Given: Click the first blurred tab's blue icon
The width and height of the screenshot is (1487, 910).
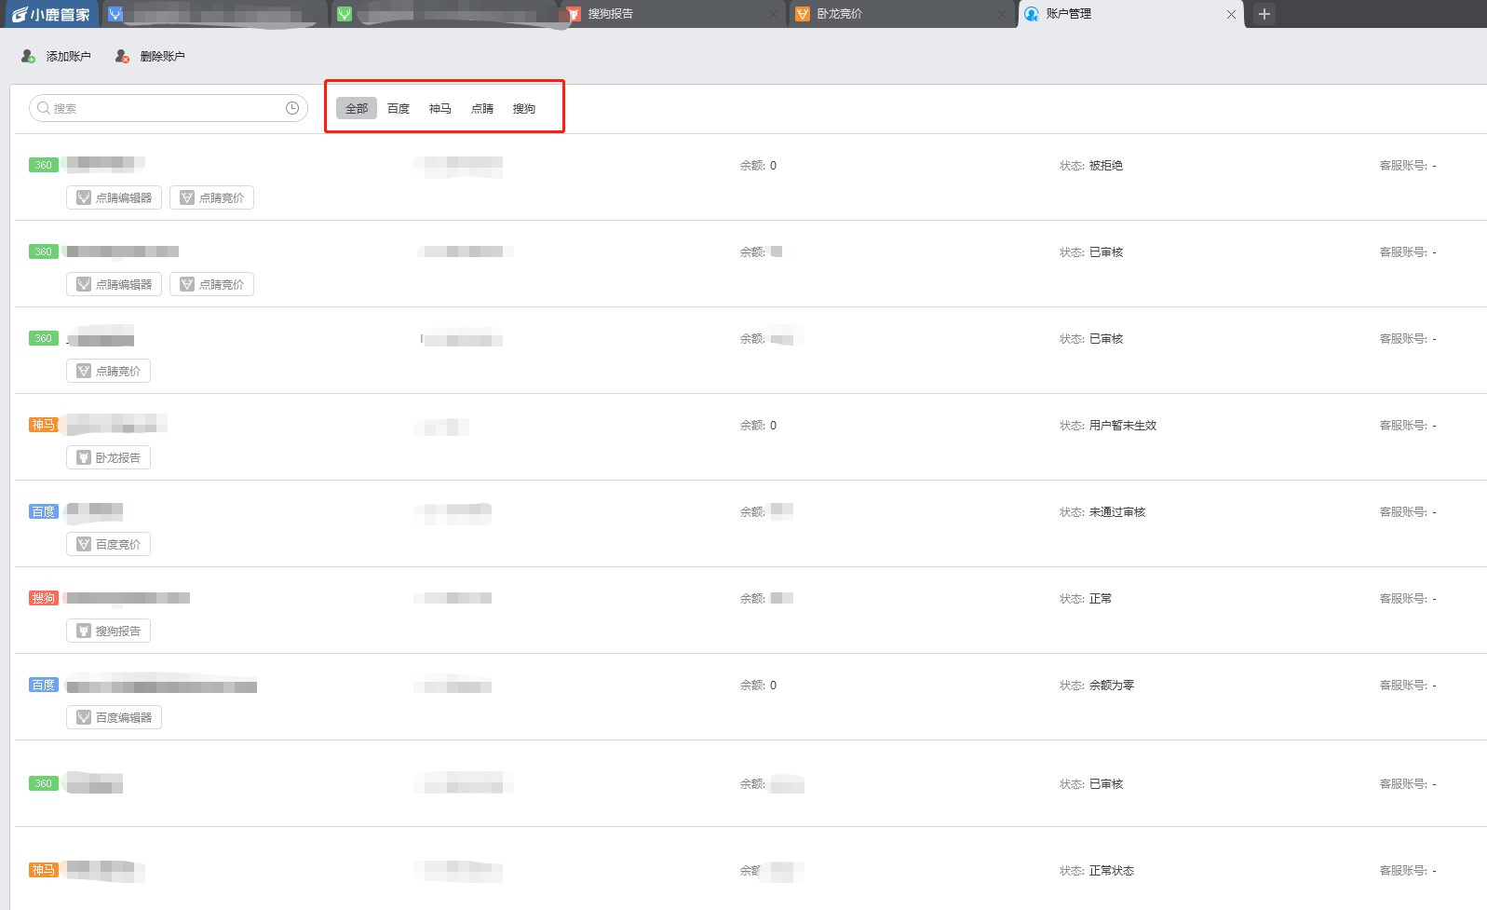Looking at the screenshot, I should (115, 14).
